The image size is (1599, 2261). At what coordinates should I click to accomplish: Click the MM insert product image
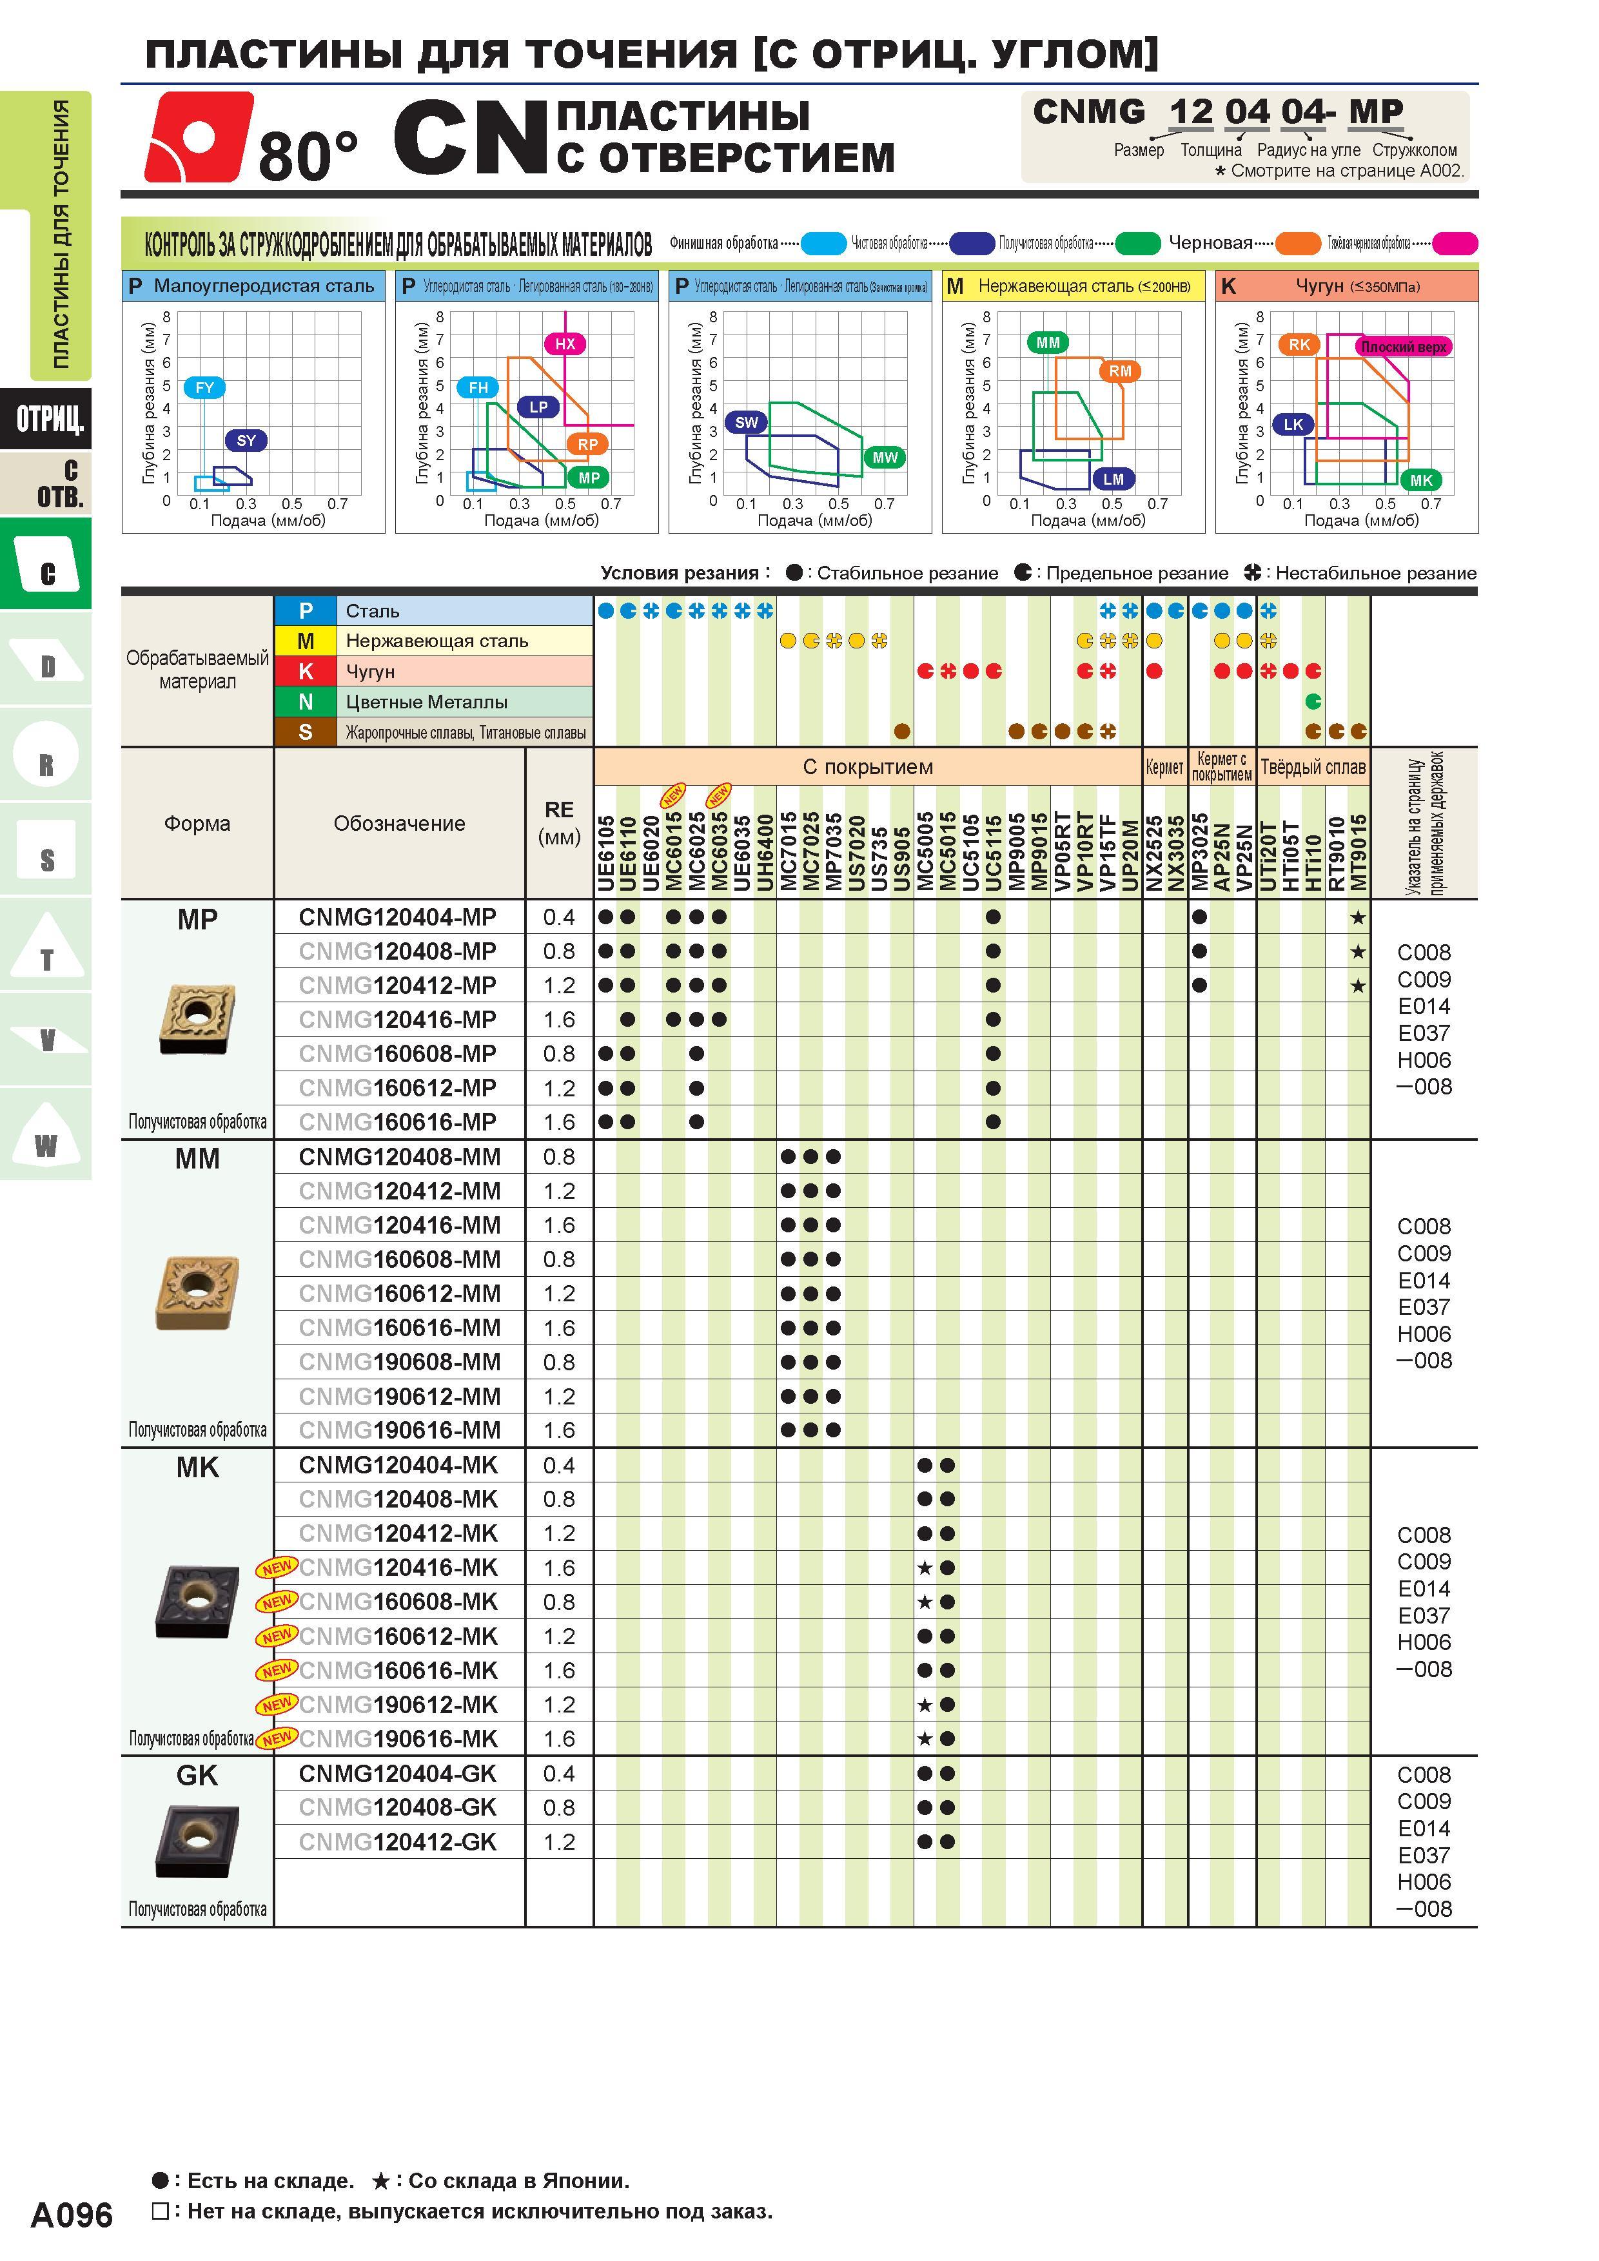click(197, 1292)
